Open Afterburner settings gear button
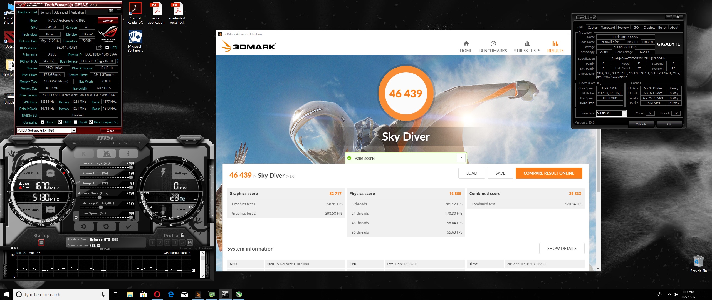This screenshot has height=300, width=712. pyautogui.click(x=84, y=227)
